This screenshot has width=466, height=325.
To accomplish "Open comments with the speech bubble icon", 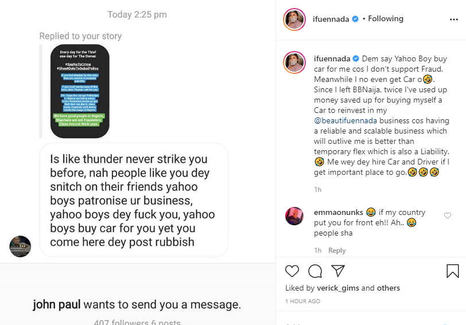I will [x=315, y=271].
